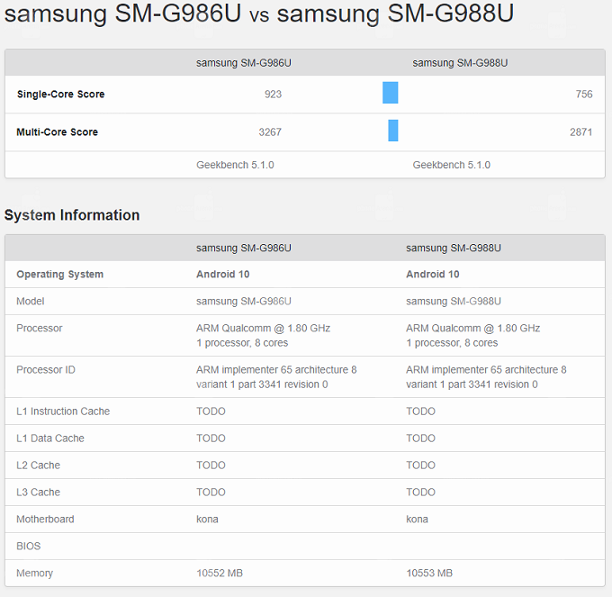Click TODO in L1 Data Cache, SM-G986U column
Screen dimensions: 612x597
[x=211, y=439]
